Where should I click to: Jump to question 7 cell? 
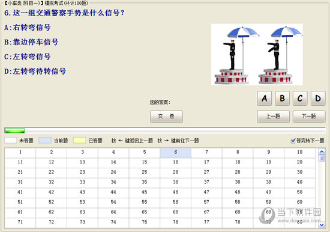tap(206, 153)
